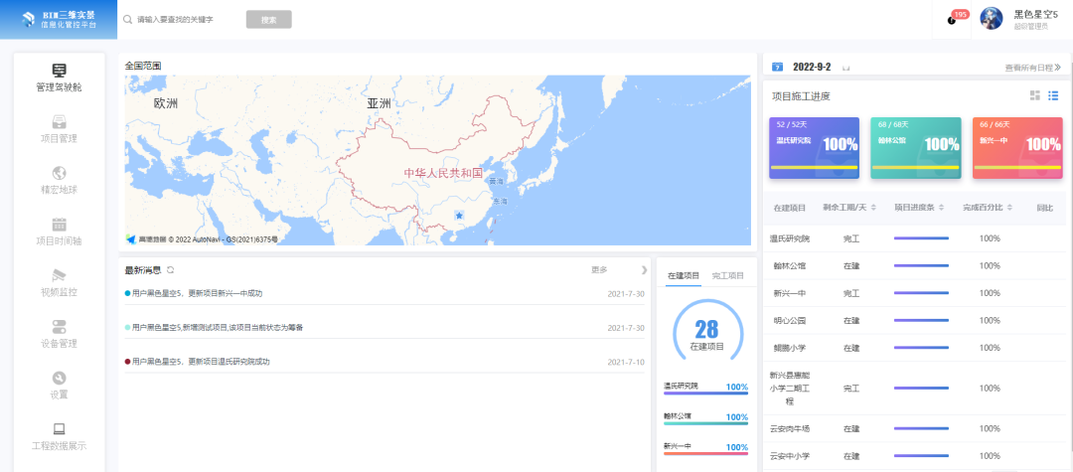Viewport: 1073px width, 472px height.
Task: Sort table by 项目进度条 column
Action: tap(920, 208)
